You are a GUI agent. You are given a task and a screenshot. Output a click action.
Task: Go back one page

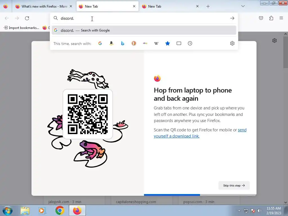tap(7, 18)
